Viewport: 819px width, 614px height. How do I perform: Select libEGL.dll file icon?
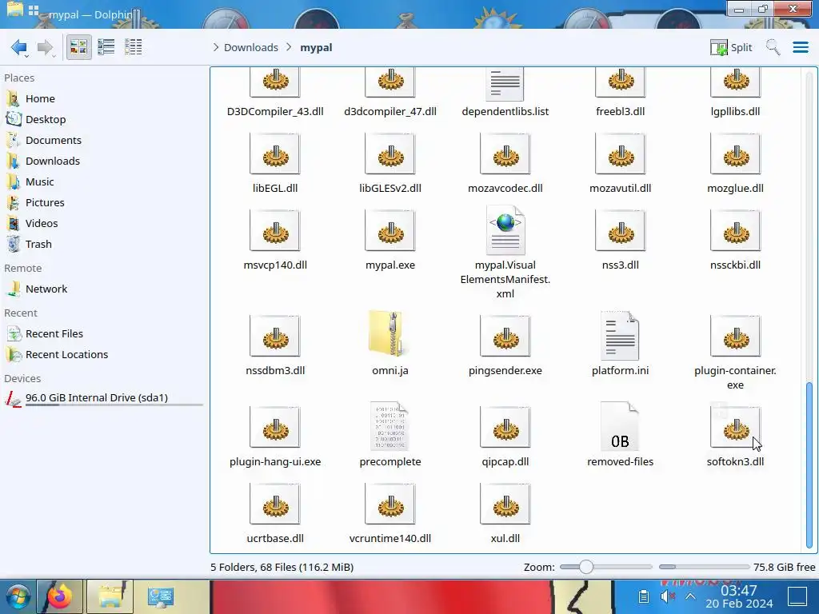pos(275,153)
